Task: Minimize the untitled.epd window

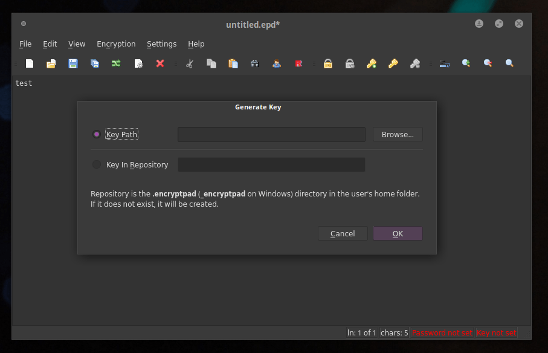Action: click(x=479, y=24)
